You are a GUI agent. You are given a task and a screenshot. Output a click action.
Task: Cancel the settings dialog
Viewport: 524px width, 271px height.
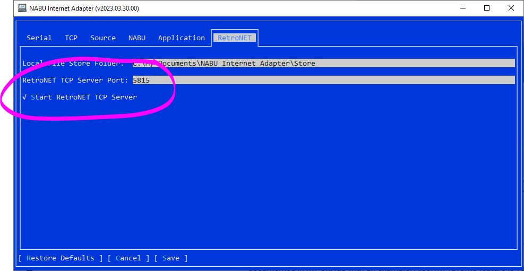(128, 258)
